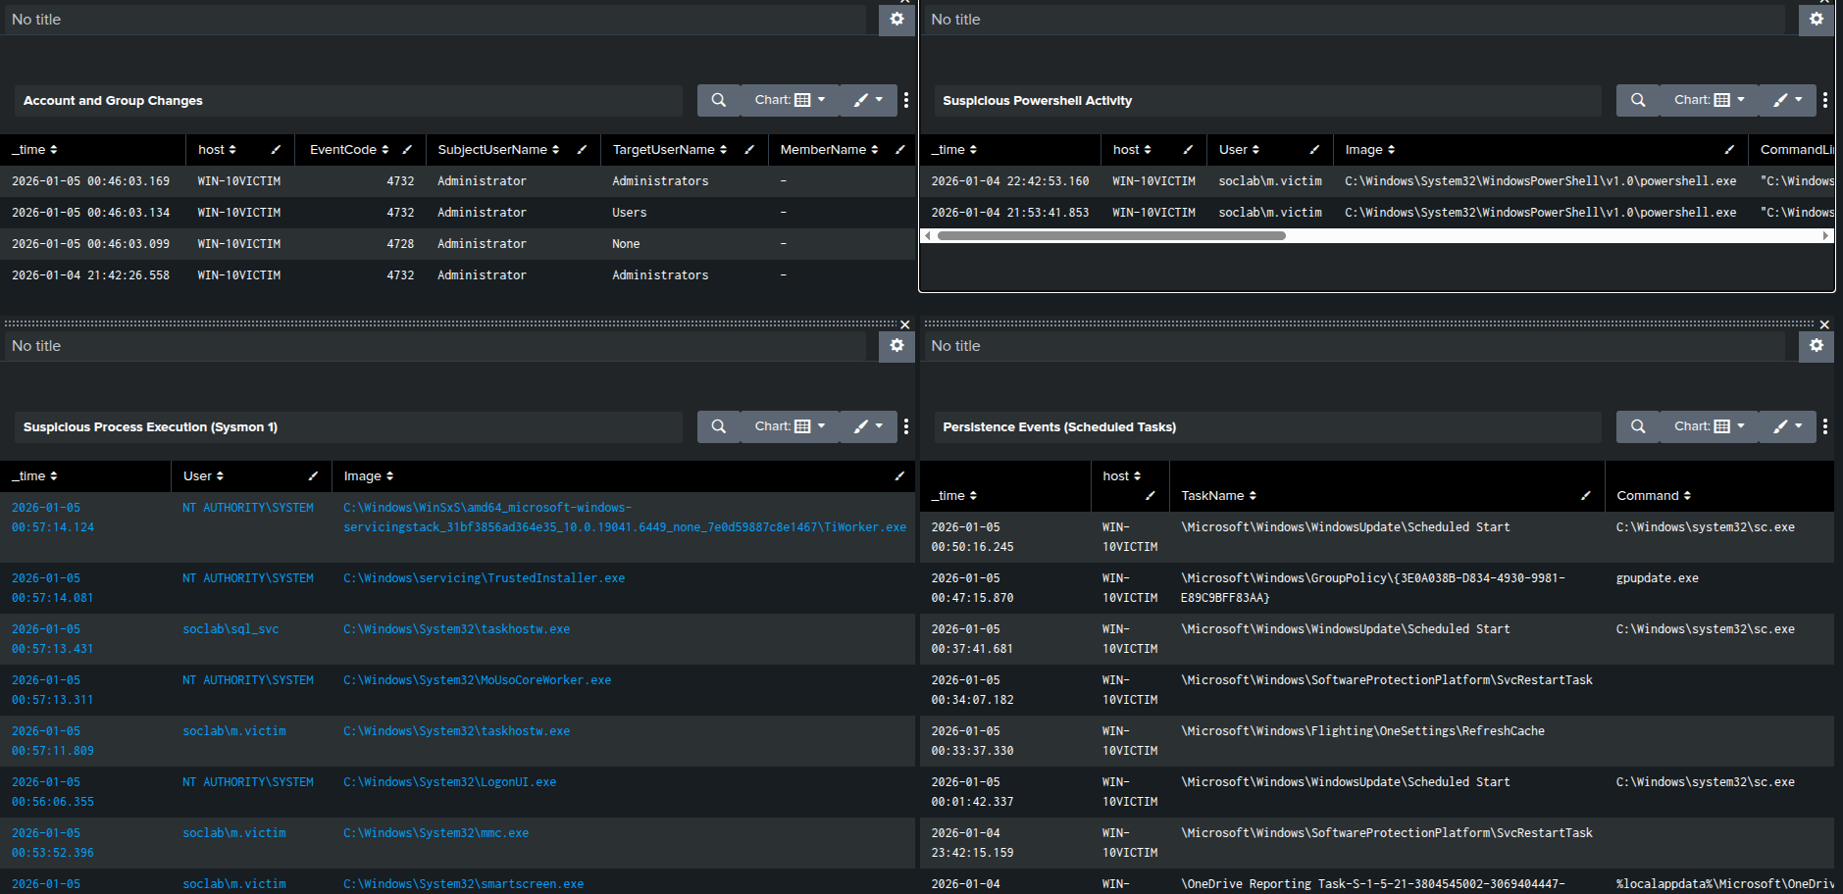Sort by the SubjectUserName column header

pyautogui.click(x=498, y=150)
